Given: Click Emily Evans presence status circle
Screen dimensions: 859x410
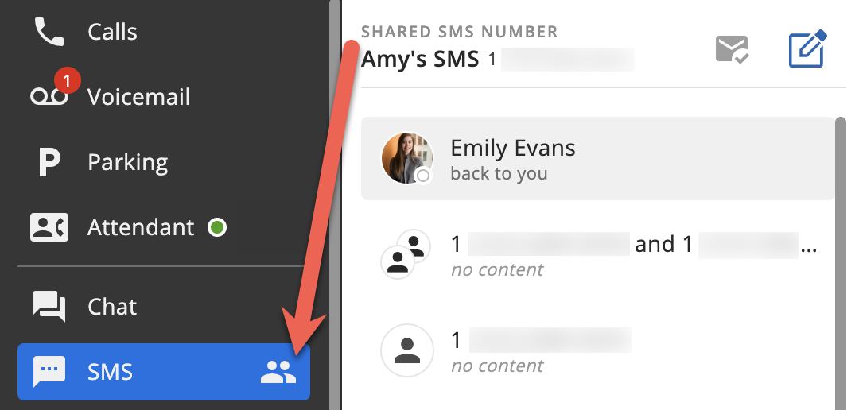Looking at the screenshot, I should coord(423,176).
